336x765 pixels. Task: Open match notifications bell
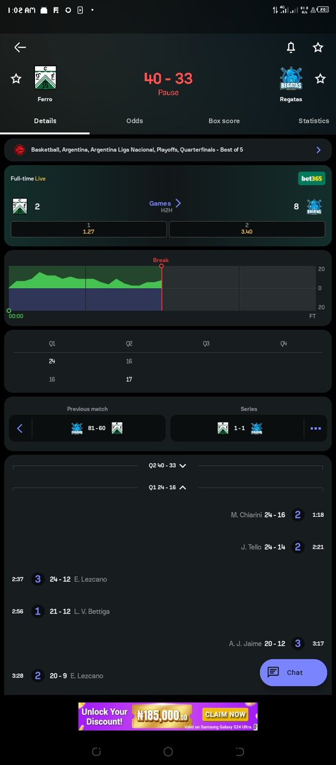coord(291,47)
